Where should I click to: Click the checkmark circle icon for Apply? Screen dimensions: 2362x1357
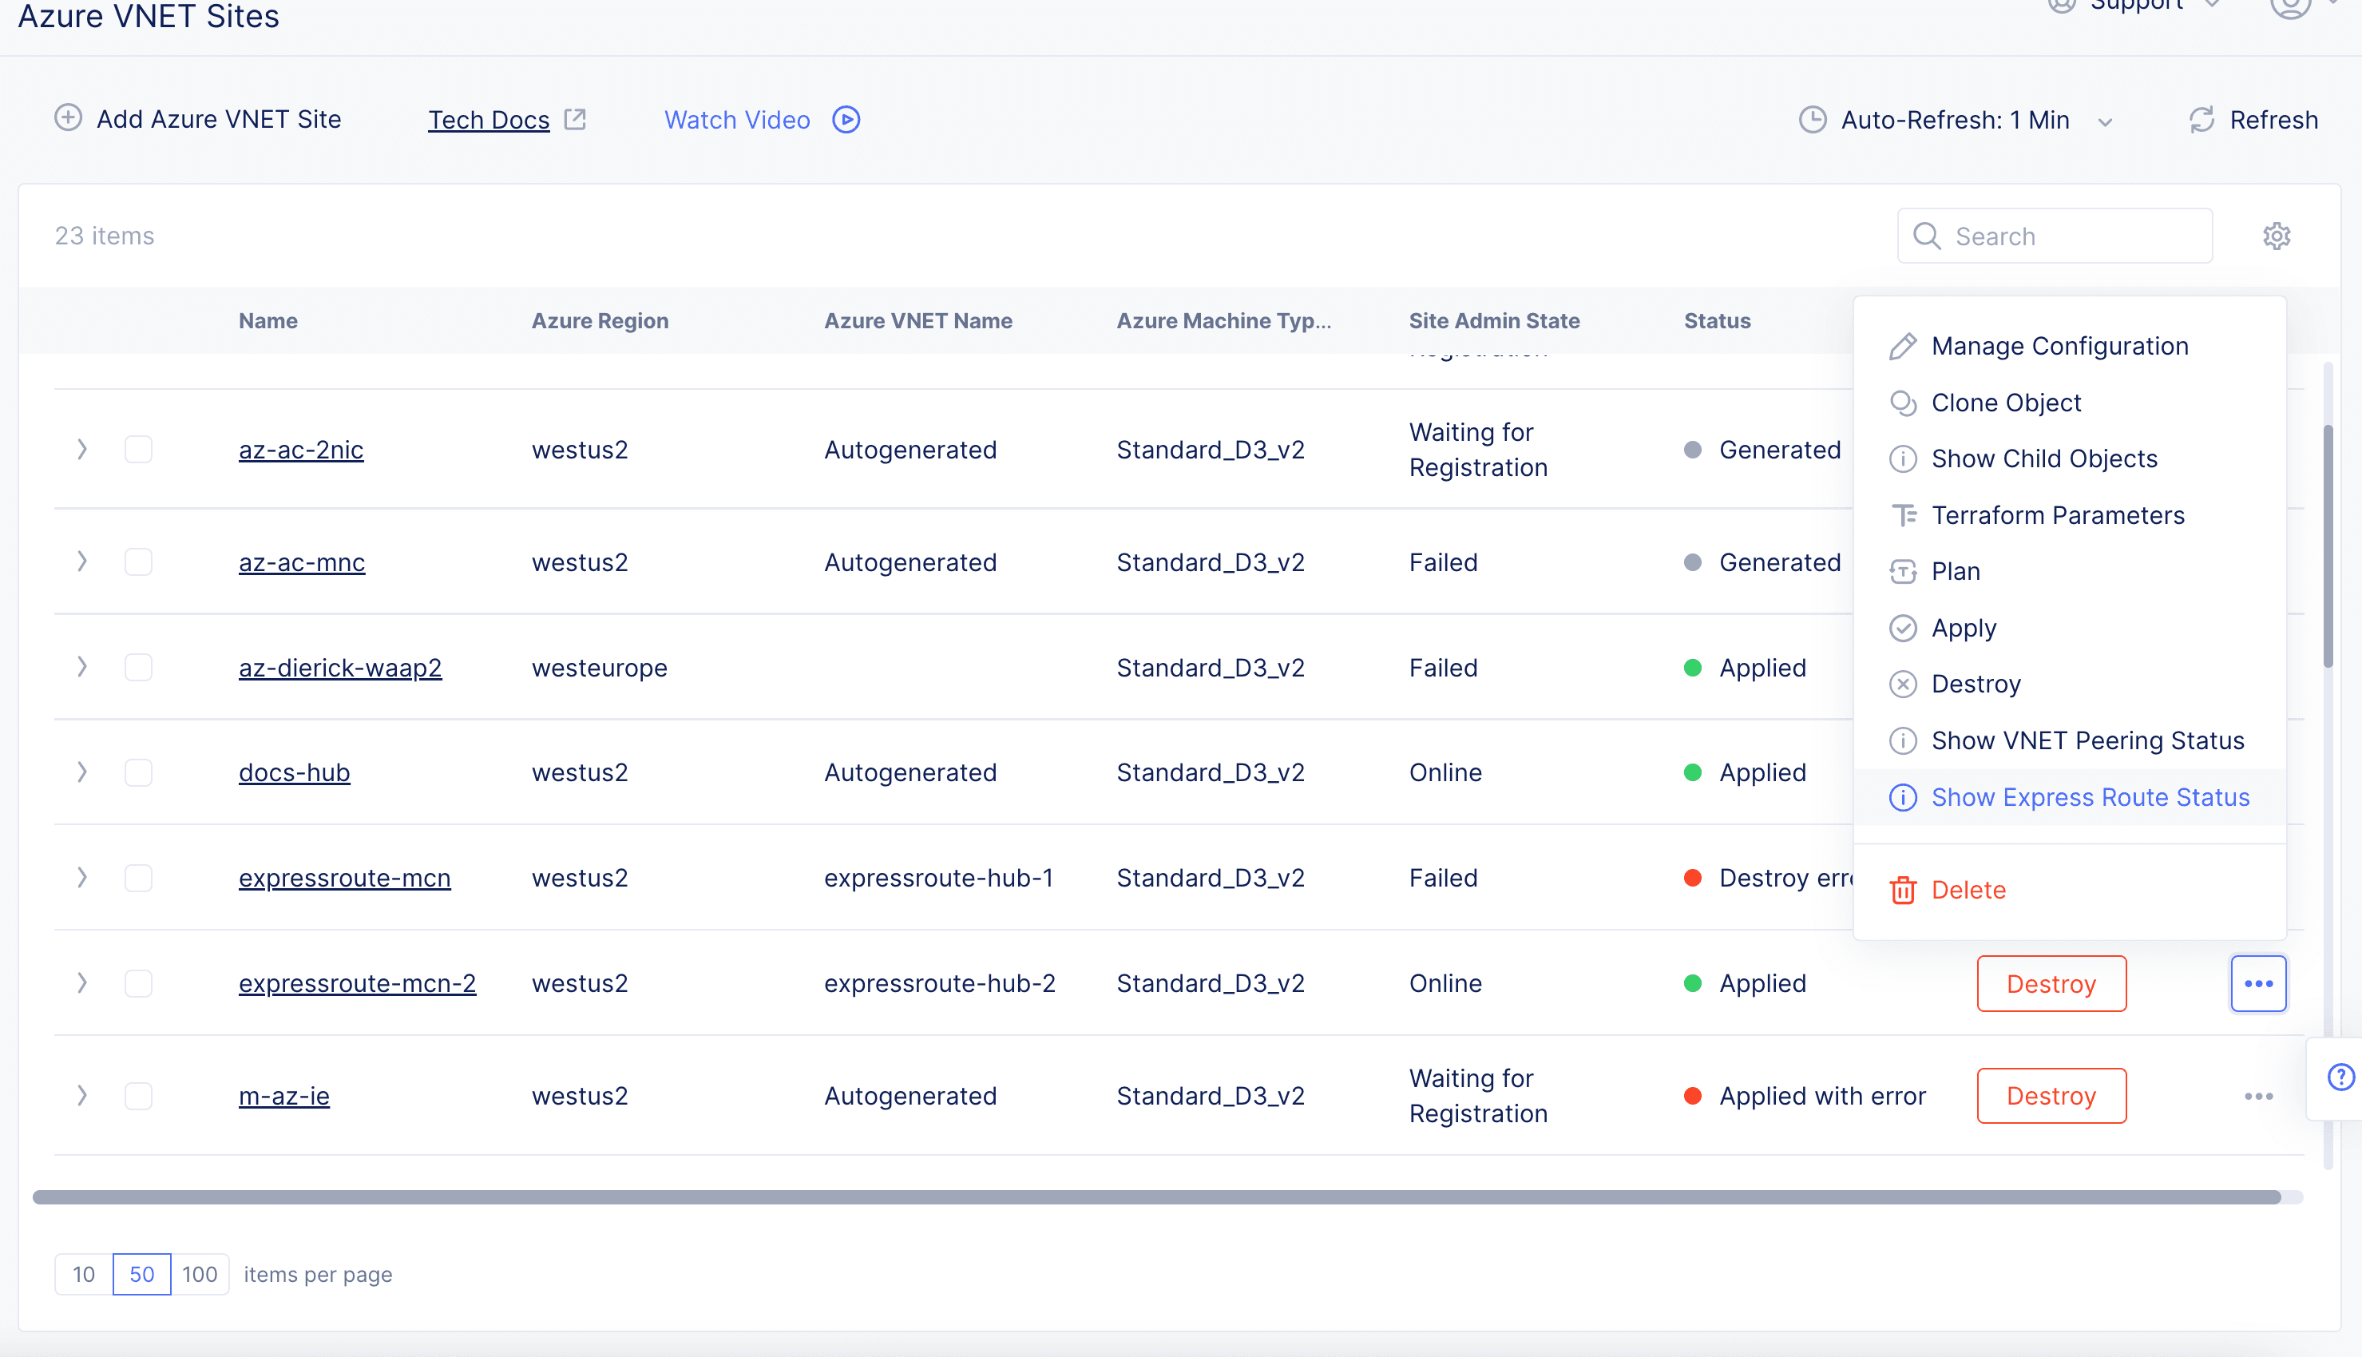(1903, 628)
